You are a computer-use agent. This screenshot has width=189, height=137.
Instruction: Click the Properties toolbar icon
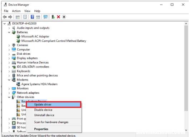25,17
